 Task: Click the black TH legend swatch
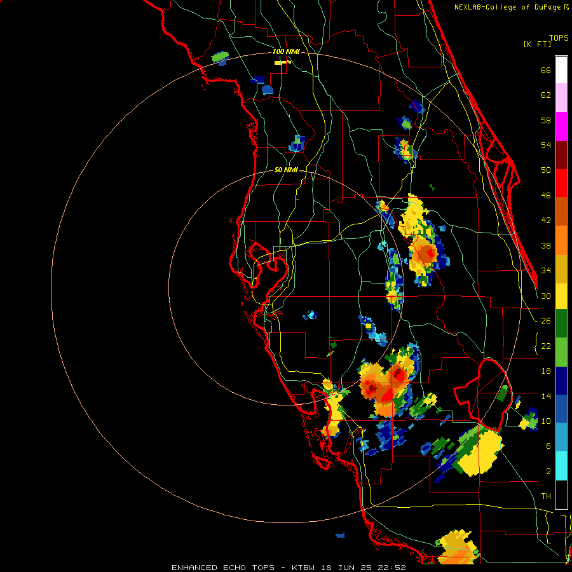click(x=561, y=494)
